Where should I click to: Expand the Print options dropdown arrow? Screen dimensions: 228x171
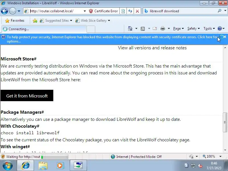(x=169, y=28)
